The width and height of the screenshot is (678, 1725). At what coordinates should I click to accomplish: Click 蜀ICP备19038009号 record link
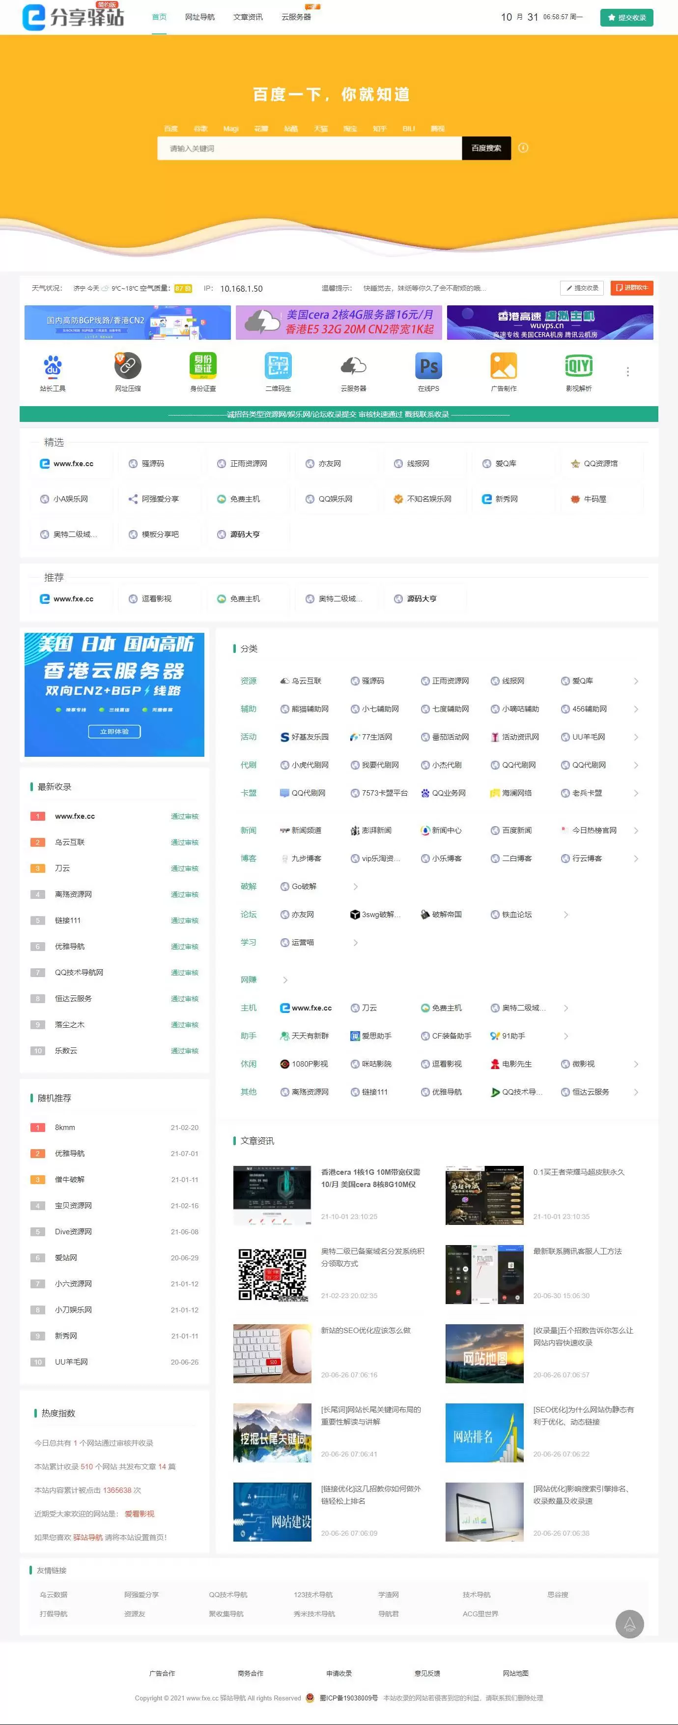[348, 1697]
